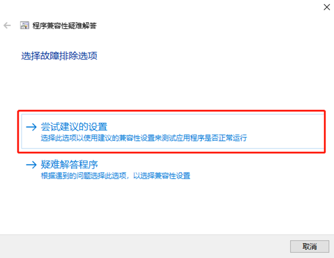Click the 选择故障排除选项 heading
Image resolution: width=334 pixels, height=258 pixels.
click(59, 56)
